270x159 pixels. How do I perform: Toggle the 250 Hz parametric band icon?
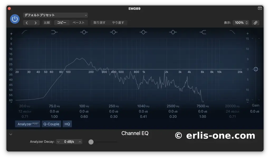click(x=114, y=32)
